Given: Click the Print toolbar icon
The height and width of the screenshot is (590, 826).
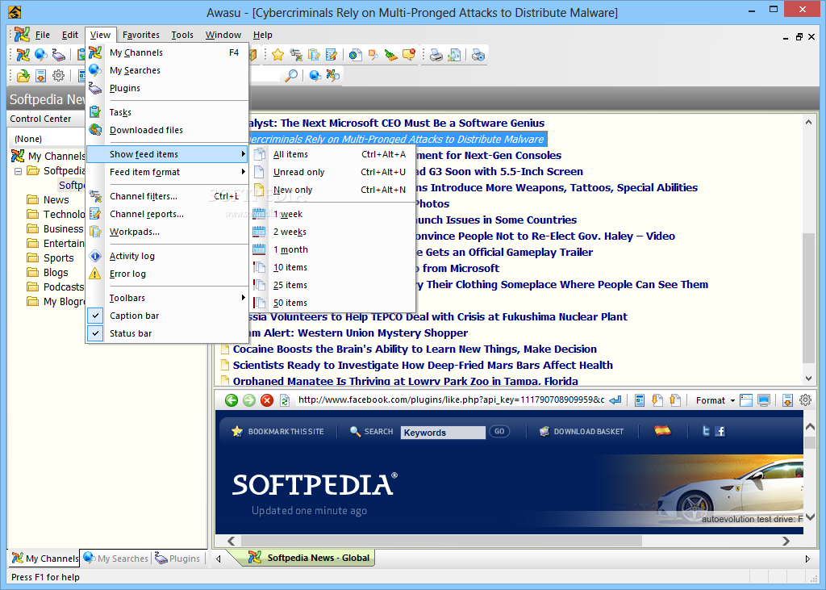Looking at the screenshot, I should point(436,54).
